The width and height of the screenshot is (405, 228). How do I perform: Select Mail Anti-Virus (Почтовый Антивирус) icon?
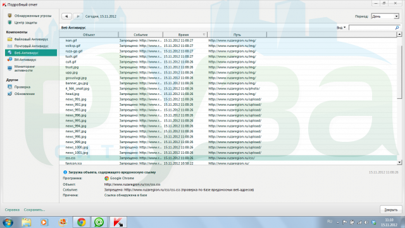pos(10,46)
